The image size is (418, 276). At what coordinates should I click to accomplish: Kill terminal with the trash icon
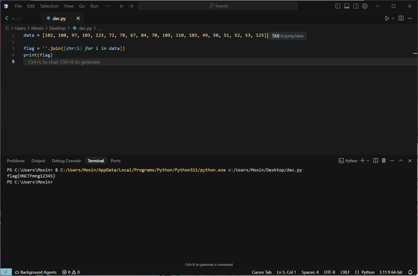click(x=384, y=160)
